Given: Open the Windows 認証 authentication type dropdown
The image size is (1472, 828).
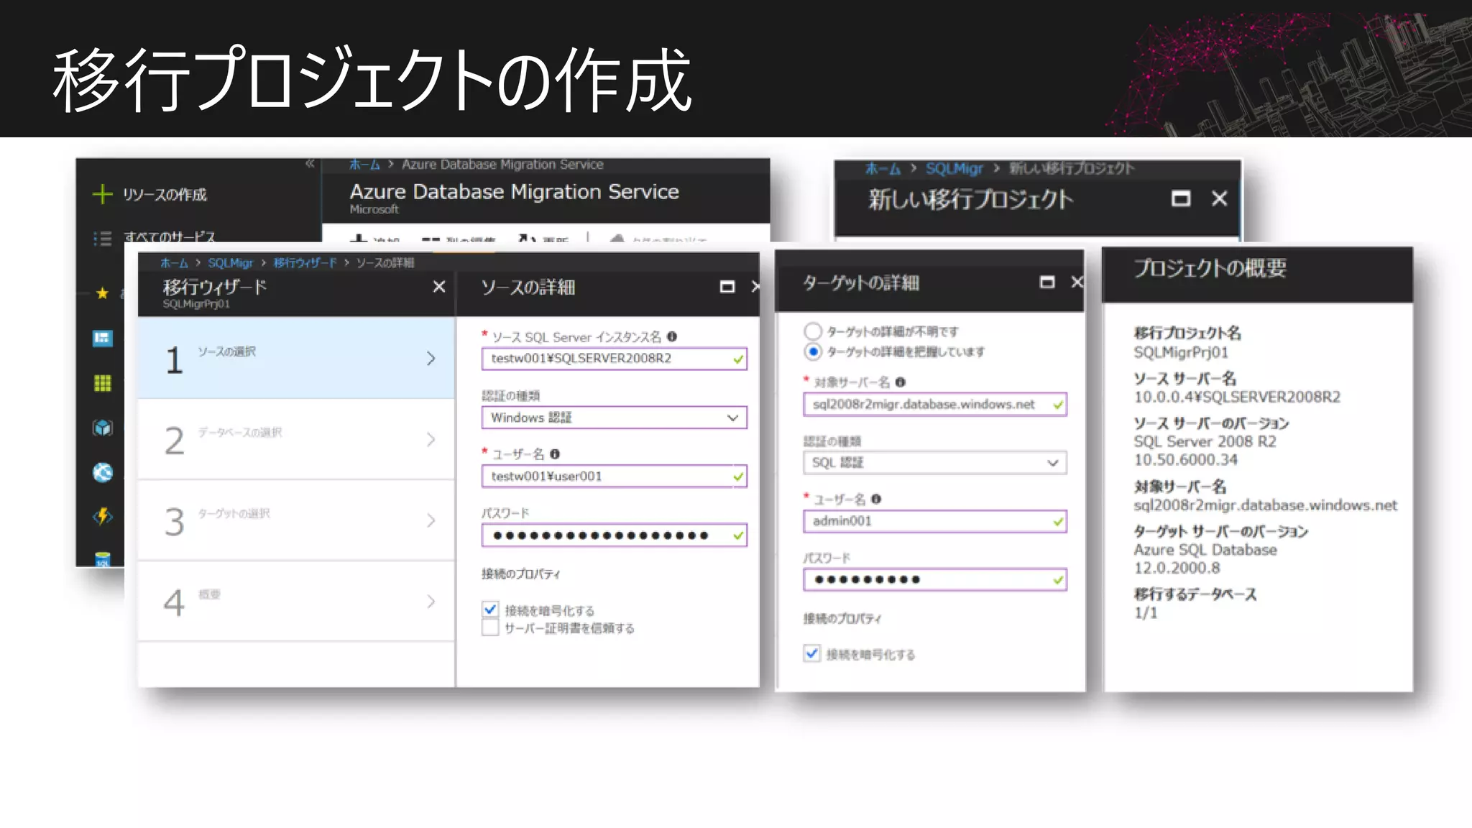Looking at the screenshot, I should [613, 418].
